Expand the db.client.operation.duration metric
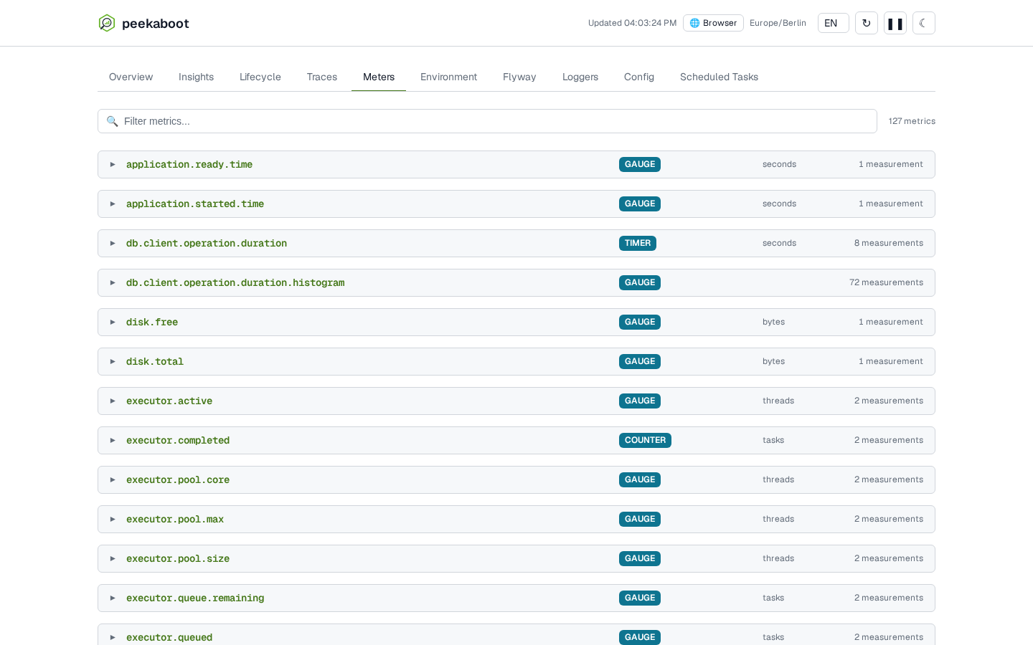 516,243
